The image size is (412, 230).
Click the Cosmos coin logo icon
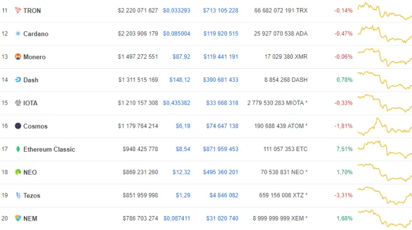[18, 126]
